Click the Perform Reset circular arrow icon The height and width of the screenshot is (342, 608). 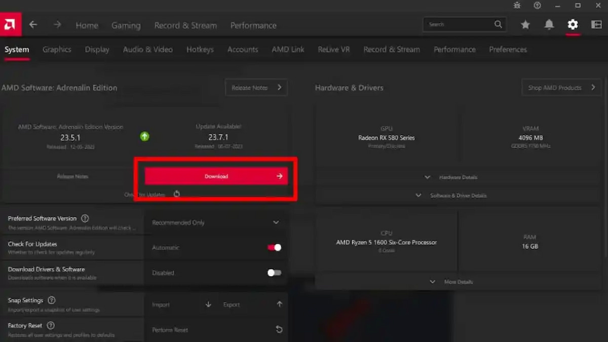click(x=279, y=329)
